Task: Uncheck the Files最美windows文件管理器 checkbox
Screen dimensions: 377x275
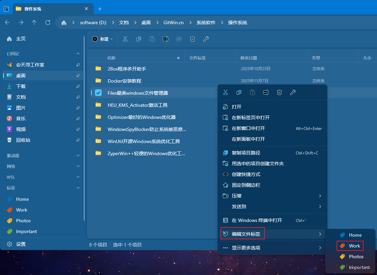Action: pos(98,93)
